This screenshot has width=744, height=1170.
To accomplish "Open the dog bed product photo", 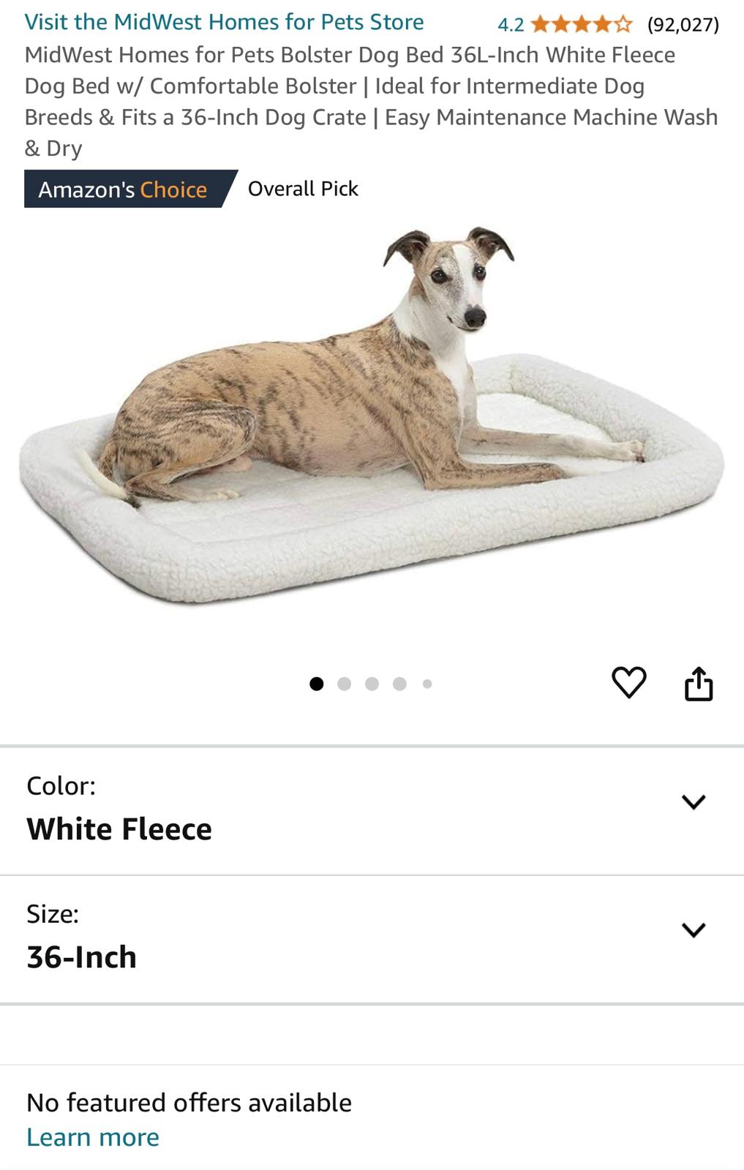I will (x=372, y=415).
